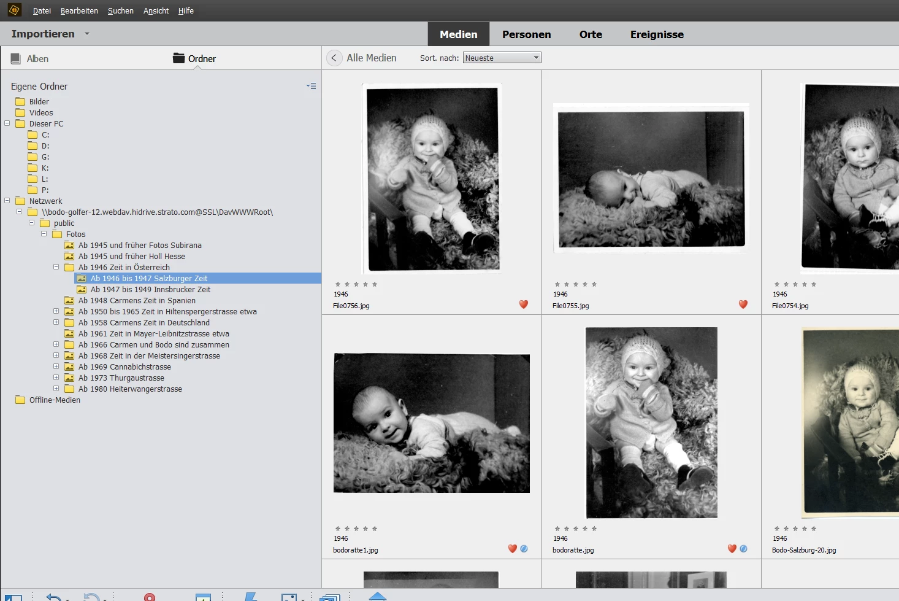This screenshot has width=899, height=601.
Task: Open the Datei menu
Action: click(x=42, y=10)
